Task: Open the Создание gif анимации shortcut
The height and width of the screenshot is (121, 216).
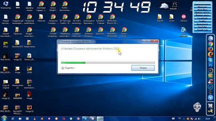Action: (18, 19)
